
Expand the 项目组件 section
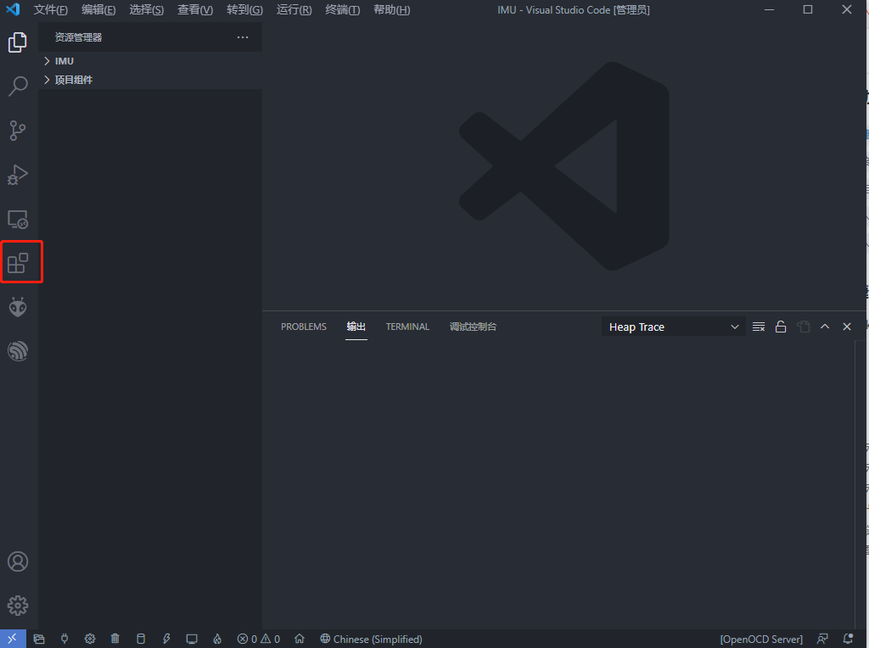click(149, 80)
